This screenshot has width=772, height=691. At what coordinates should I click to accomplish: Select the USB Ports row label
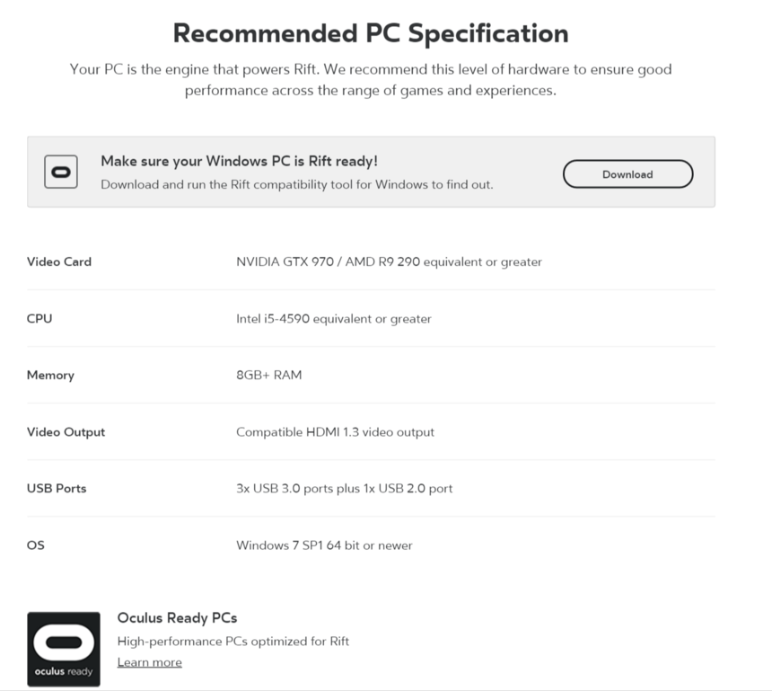[x=57, y=488]
